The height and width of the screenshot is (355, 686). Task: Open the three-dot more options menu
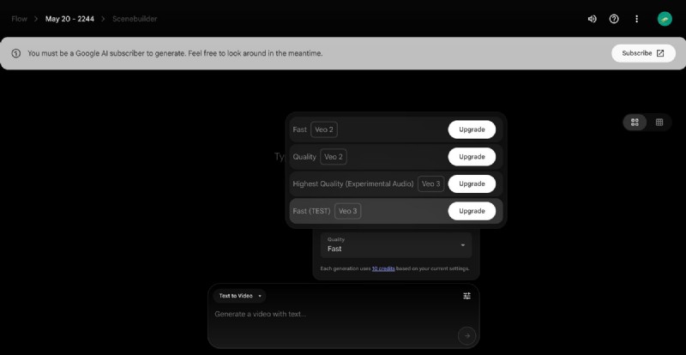pyautogui.click(x=636, y=19)
